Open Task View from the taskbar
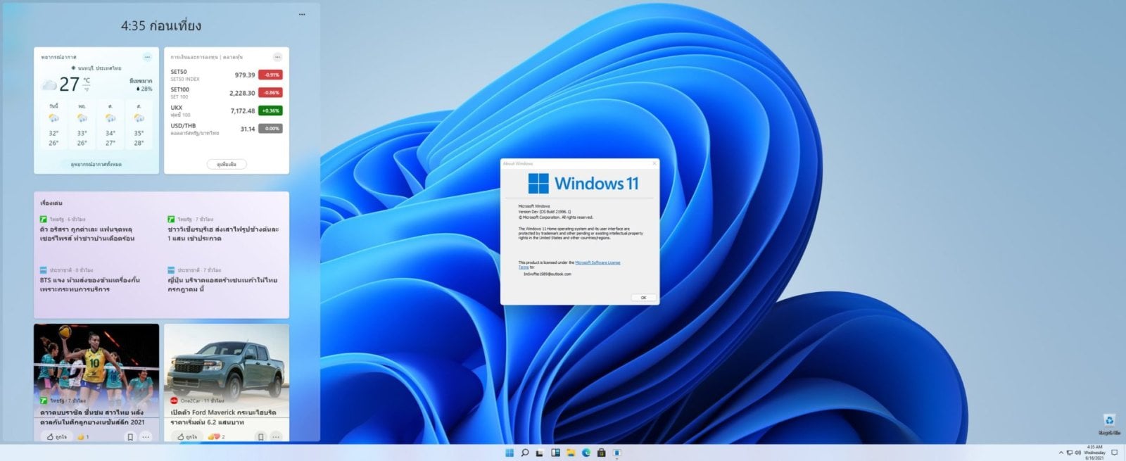The width and height of the screenshot is (1126, 461). coord(540,453)
